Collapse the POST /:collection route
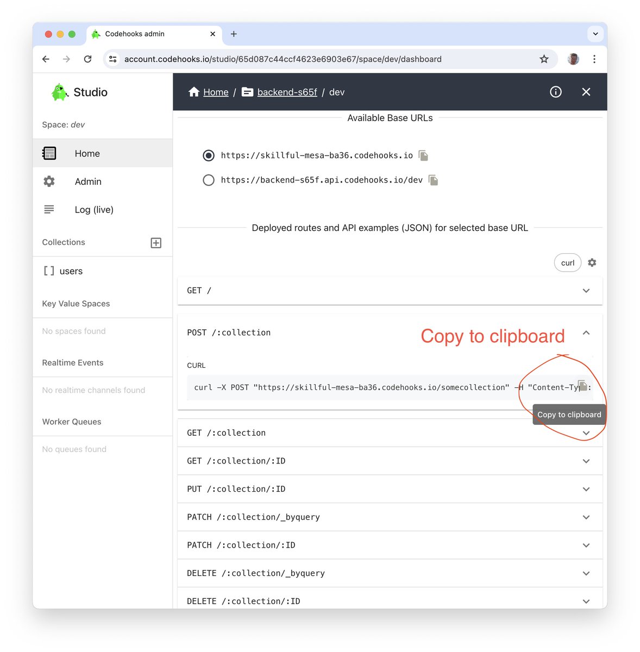640x652 pixels. pyautogui.click(x=586, y=333)
